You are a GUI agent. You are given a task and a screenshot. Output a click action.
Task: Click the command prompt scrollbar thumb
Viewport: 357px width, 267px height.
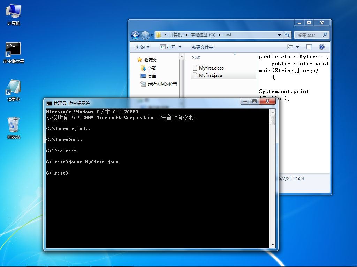(273, 120)
